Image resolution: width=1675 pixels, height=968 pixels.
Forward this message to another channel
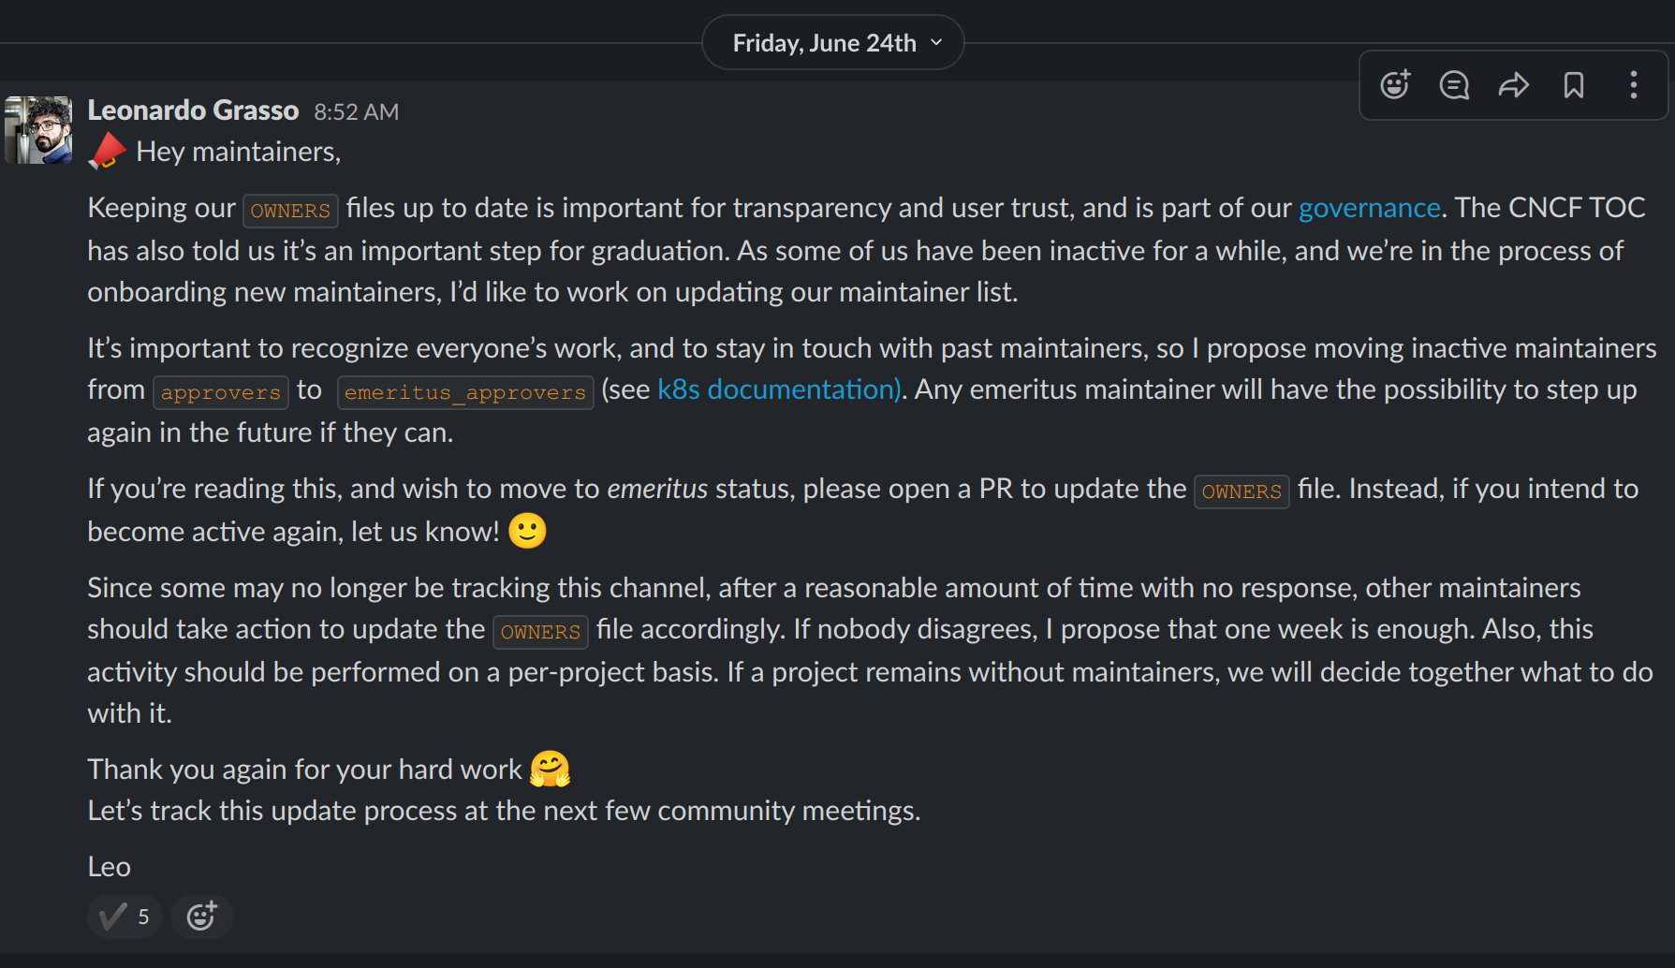(1514, 84)
